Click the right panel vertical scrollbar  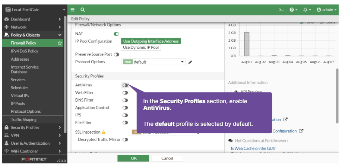(337, 96)
